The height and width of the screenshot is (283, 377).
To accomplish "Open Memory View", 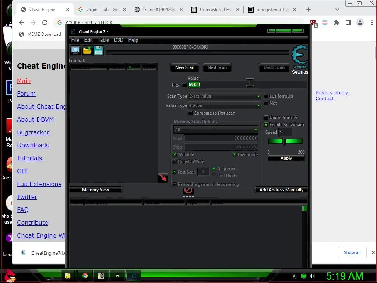I will coord(95,190).
